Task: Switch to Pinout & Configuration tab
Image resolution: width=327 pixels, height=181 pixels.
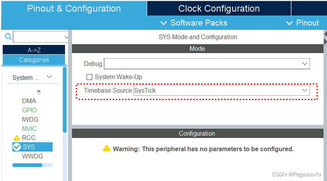Action: (74, 9)
